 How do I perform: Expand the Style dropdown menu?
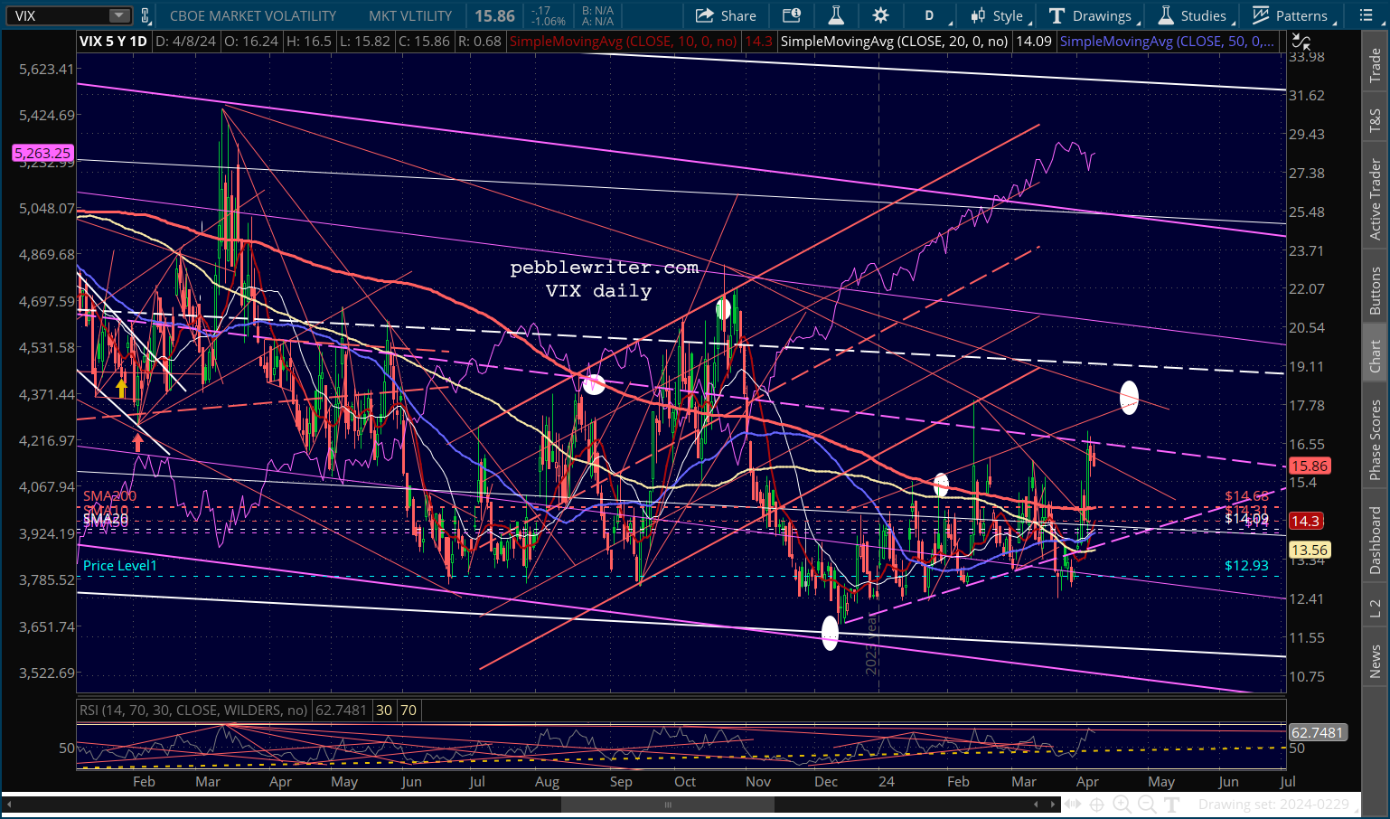click(x=998, y=15)
